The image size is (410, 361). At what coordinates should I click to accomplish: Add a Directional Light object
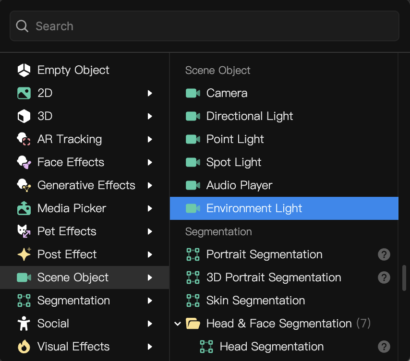284,116
